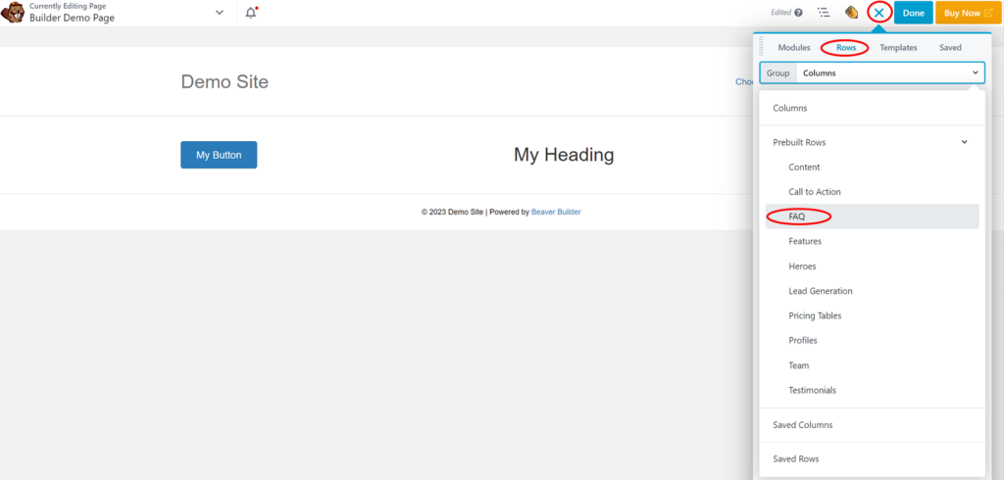Viewport: 1004px width, 480px height.
Task: Click the Beaver Builder assistant icon
Action: (x=852, y=12)
